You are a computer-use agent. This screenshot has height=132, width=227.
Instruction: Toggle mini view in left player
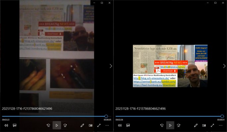point(91,125)
